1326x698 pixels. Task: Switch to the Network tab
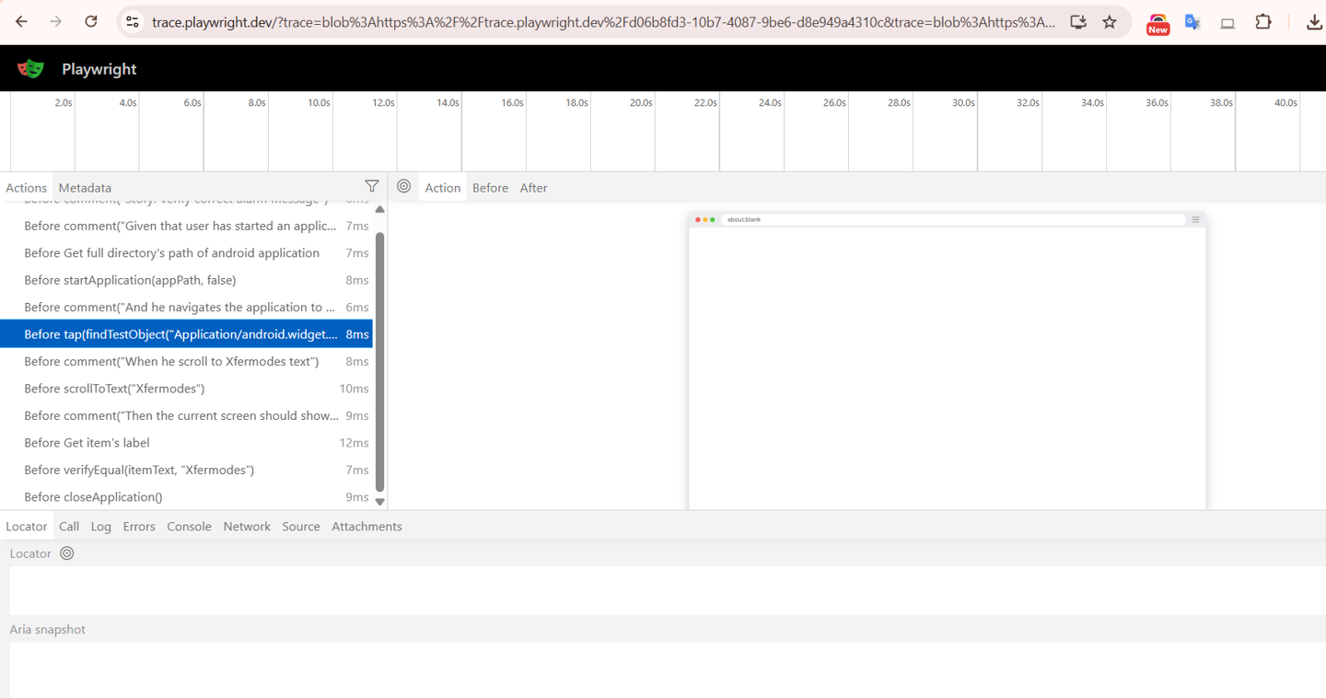(247, 527)
